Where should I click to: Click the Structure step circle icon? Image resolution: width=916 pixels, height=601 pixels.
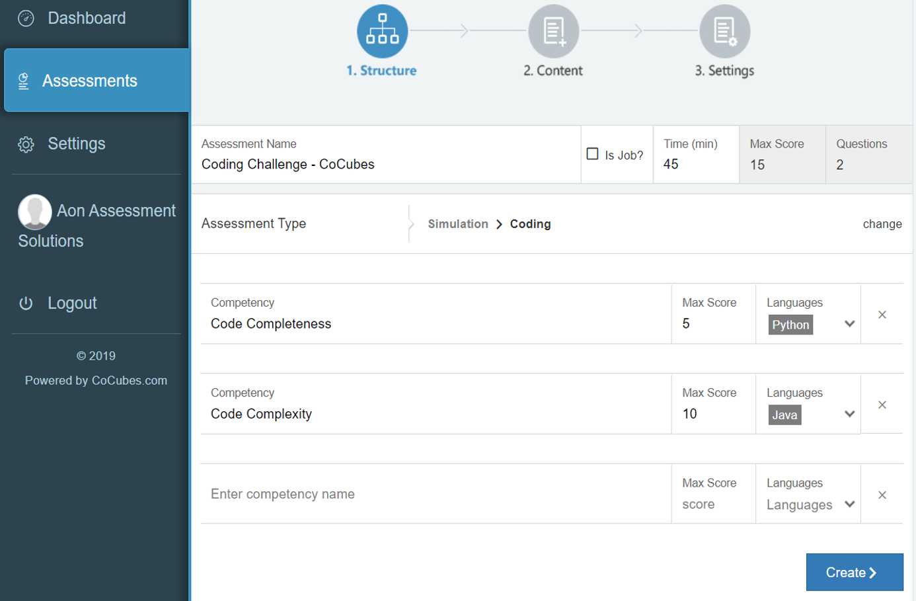coord(382,31)
